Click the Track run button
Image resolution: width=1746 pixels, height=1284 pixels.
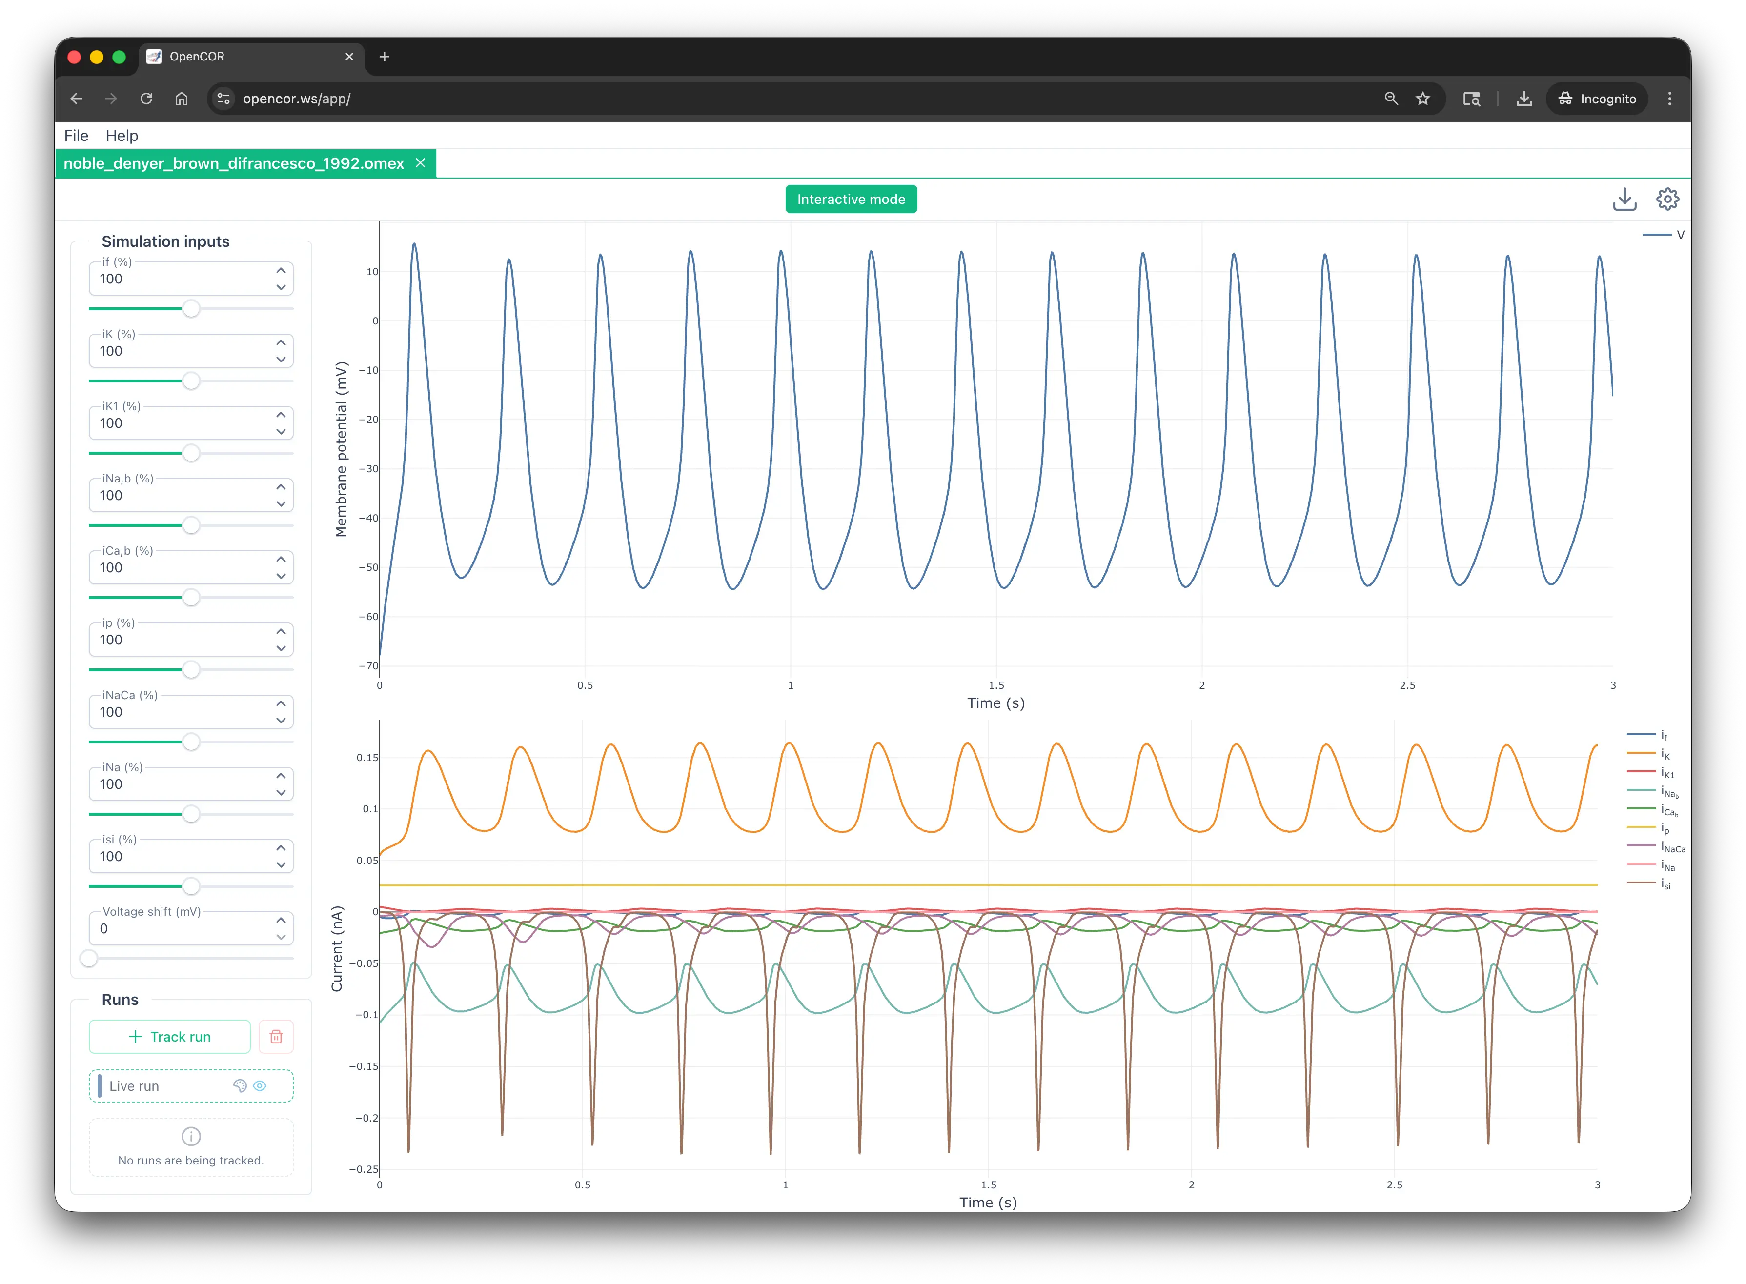[x=169, y=1036]
